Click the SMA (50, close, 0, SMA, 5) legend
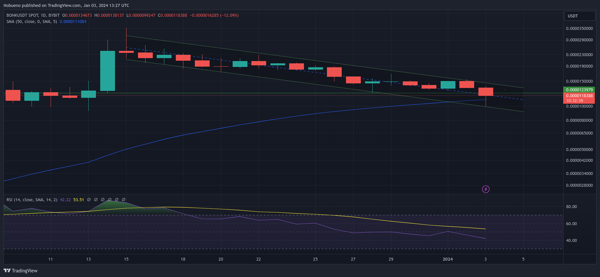This screenshot has height=277, width=600. pyautogui.click(x=32, y=22)
